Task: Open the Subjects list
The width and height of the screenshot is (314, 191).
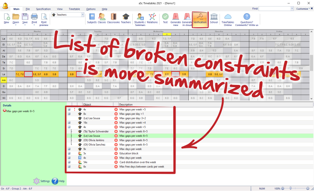Action: [92, 18]
